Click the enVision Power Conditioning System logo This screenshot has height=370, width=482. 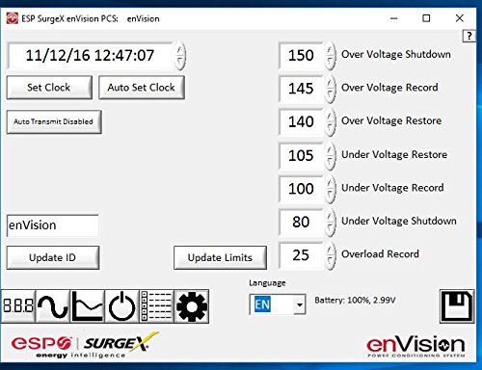coord(416,346)
